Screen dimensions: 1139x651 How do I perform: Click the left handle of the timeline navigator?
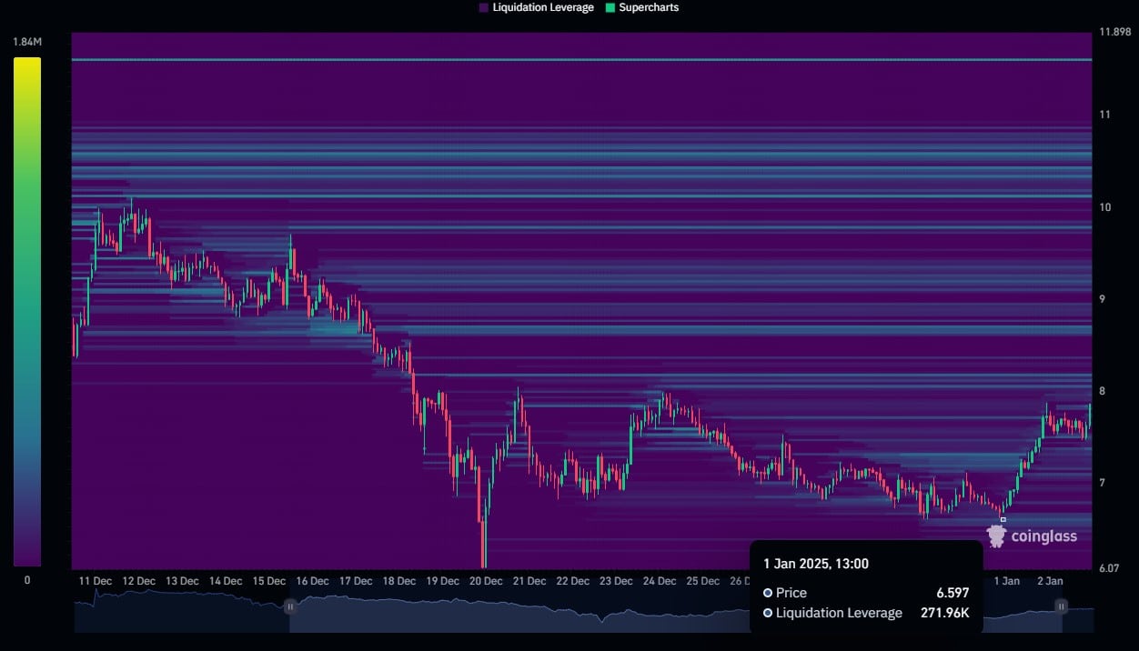point(289,606)
